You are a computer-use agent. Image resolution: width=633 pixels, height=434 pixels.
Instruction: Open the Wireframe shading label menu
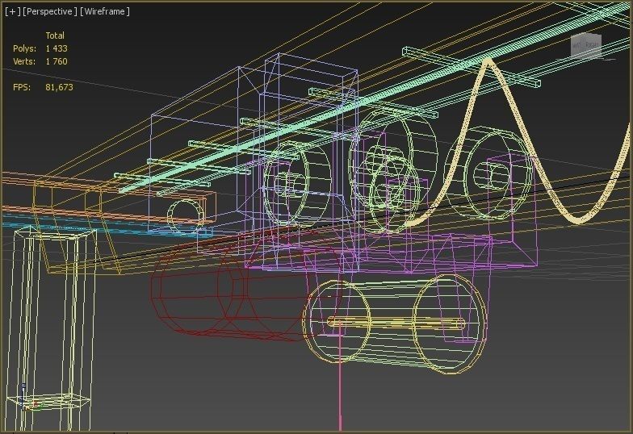coord(105,11)
